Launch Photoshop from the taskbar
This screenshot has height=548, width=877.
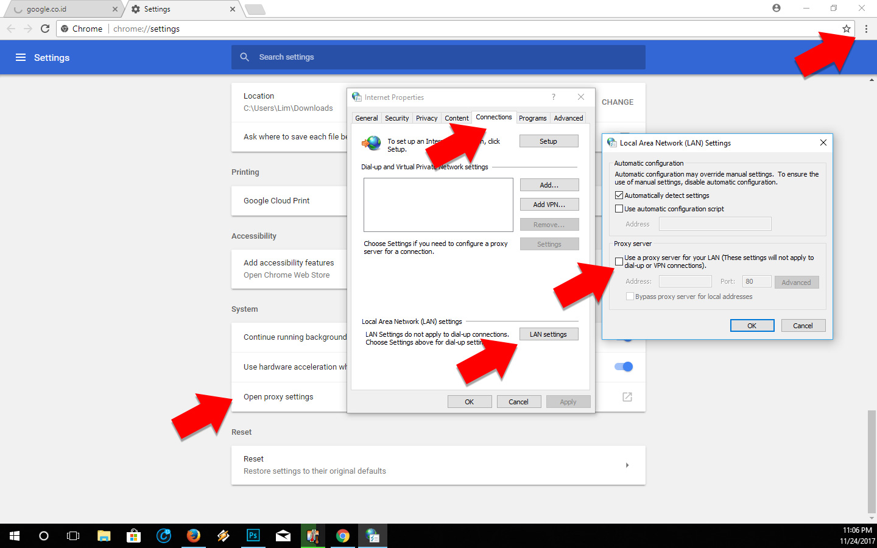(x=253, y=536)
